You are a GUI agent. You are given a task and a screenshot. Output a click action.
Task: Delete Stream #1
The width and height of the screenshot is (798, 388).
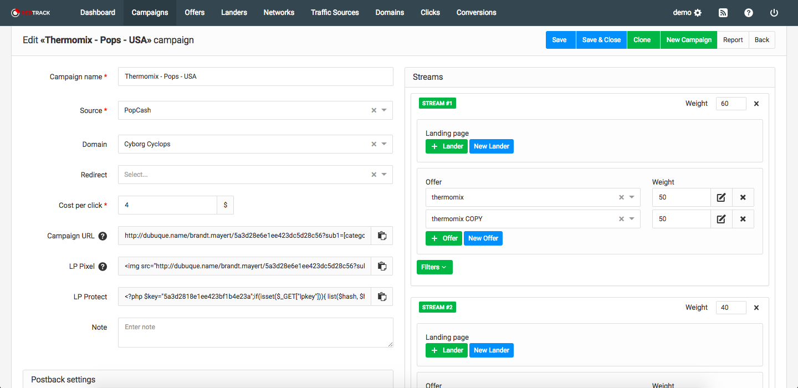pos(756,104)
